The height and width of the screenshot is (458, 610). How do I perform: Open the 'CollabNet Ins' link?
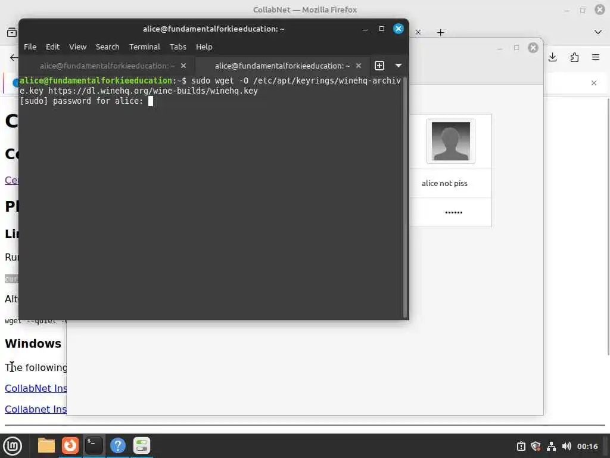point(36,388)
